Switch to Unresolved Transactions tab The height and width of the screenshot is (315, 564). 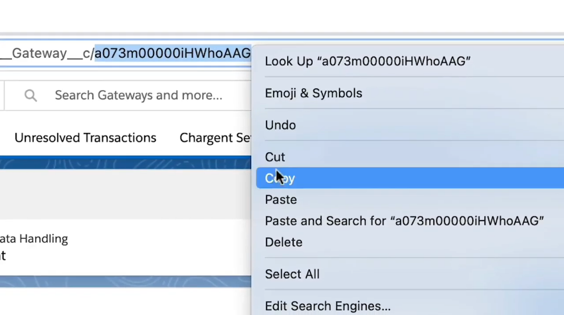85,138
